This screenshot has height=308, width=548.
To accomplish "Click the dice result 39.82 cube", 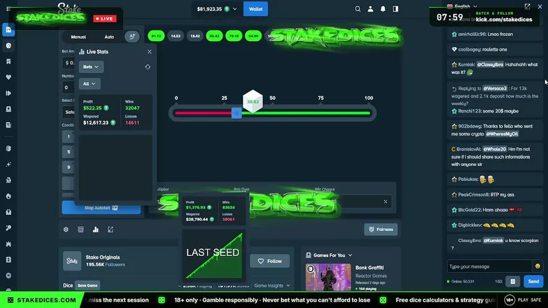I will click(x=252, y=101).
